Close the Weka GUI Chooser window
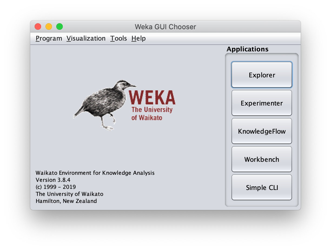This screenshot has height=250, width=331. click(x=38, y=27)
